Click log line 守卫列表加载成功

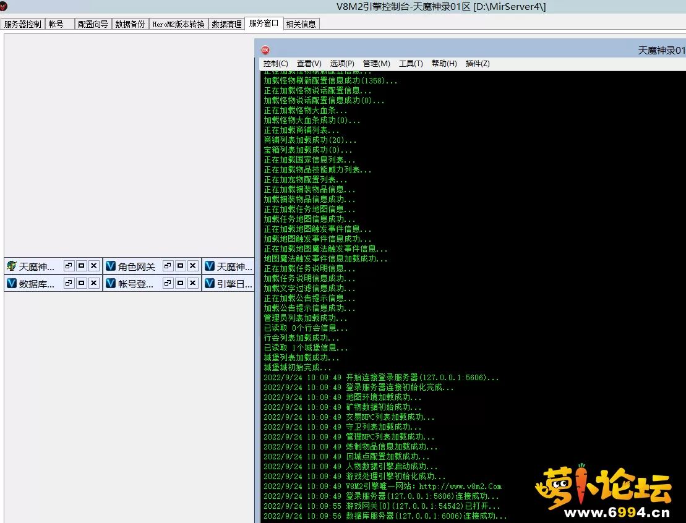(343, 427)
